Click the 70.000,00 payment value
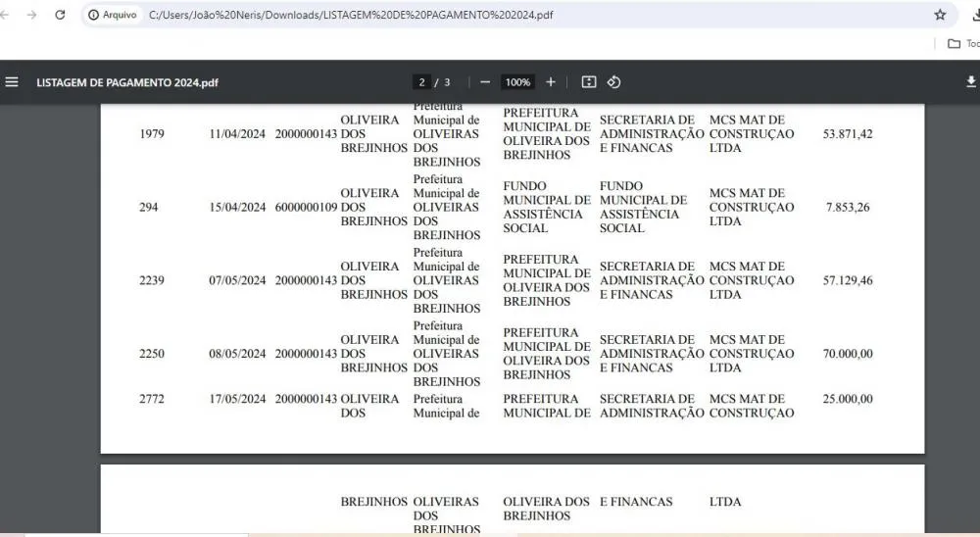 [848, 354]
